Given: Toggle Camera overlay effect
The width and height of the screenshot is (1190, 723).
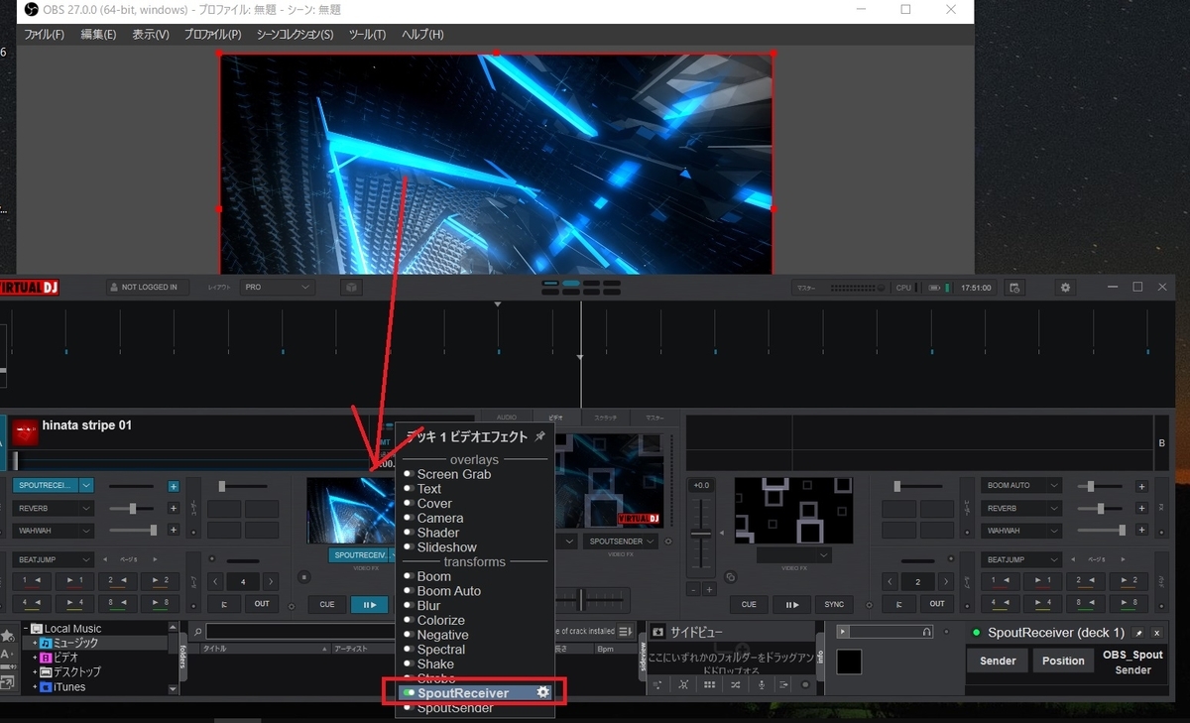Looking at the screenshot, I should click(408, 518).
